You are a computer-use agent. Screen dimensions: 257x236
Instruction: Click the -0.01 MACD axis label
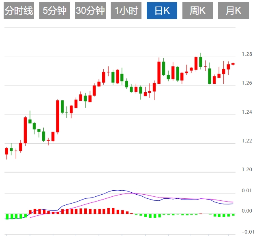[x=248, y=232]
